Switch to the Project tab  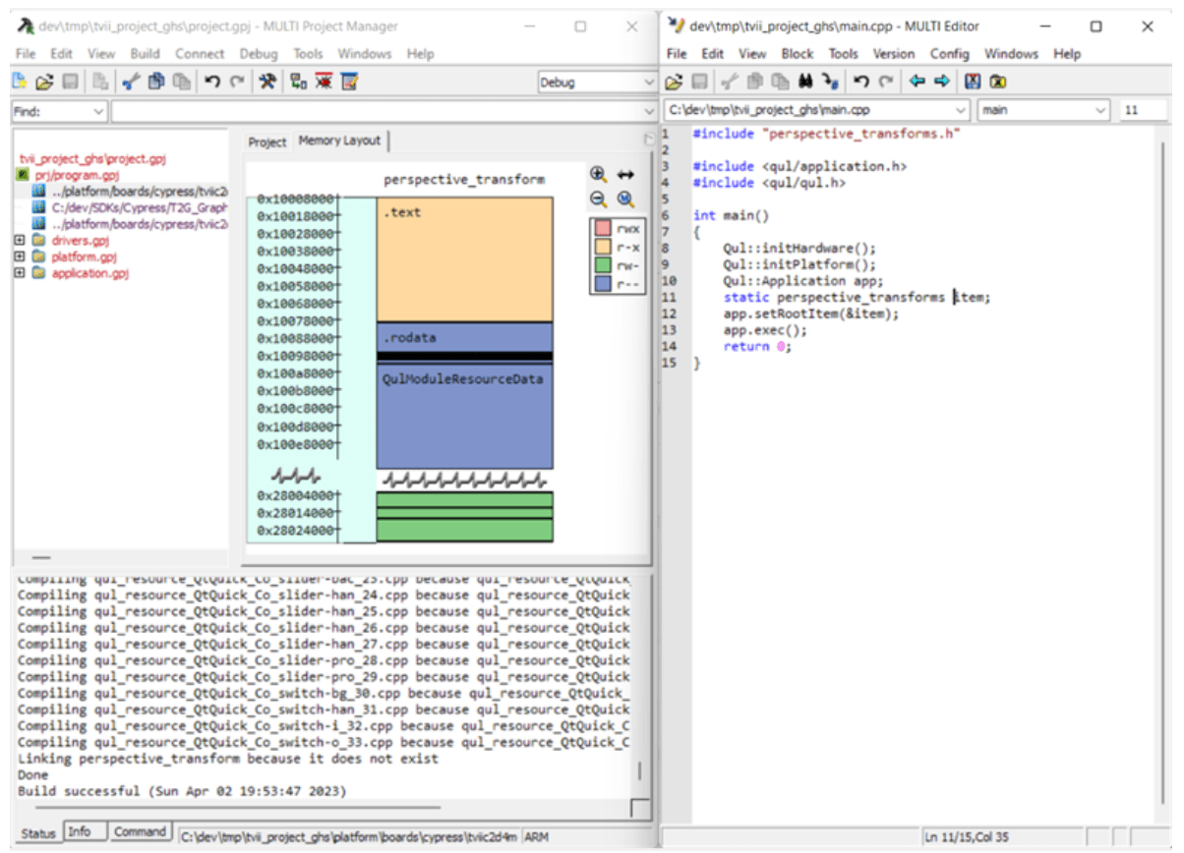click(266, 142)
